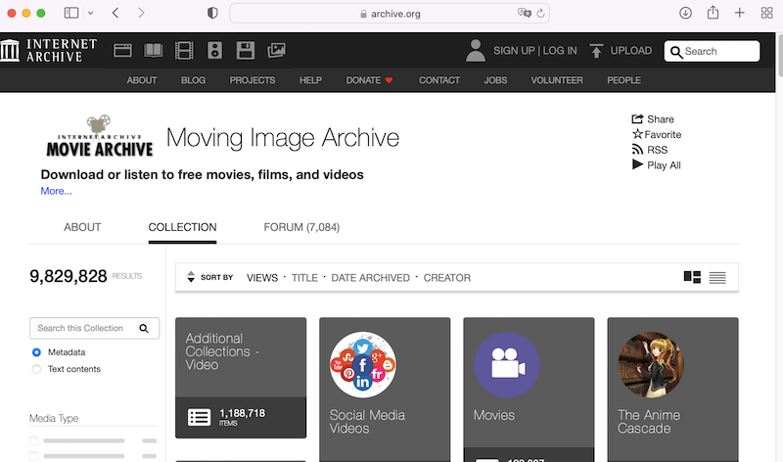783x462 pixels.
Task: Submit collection search magnifier icon
Action: pos(144,328)
